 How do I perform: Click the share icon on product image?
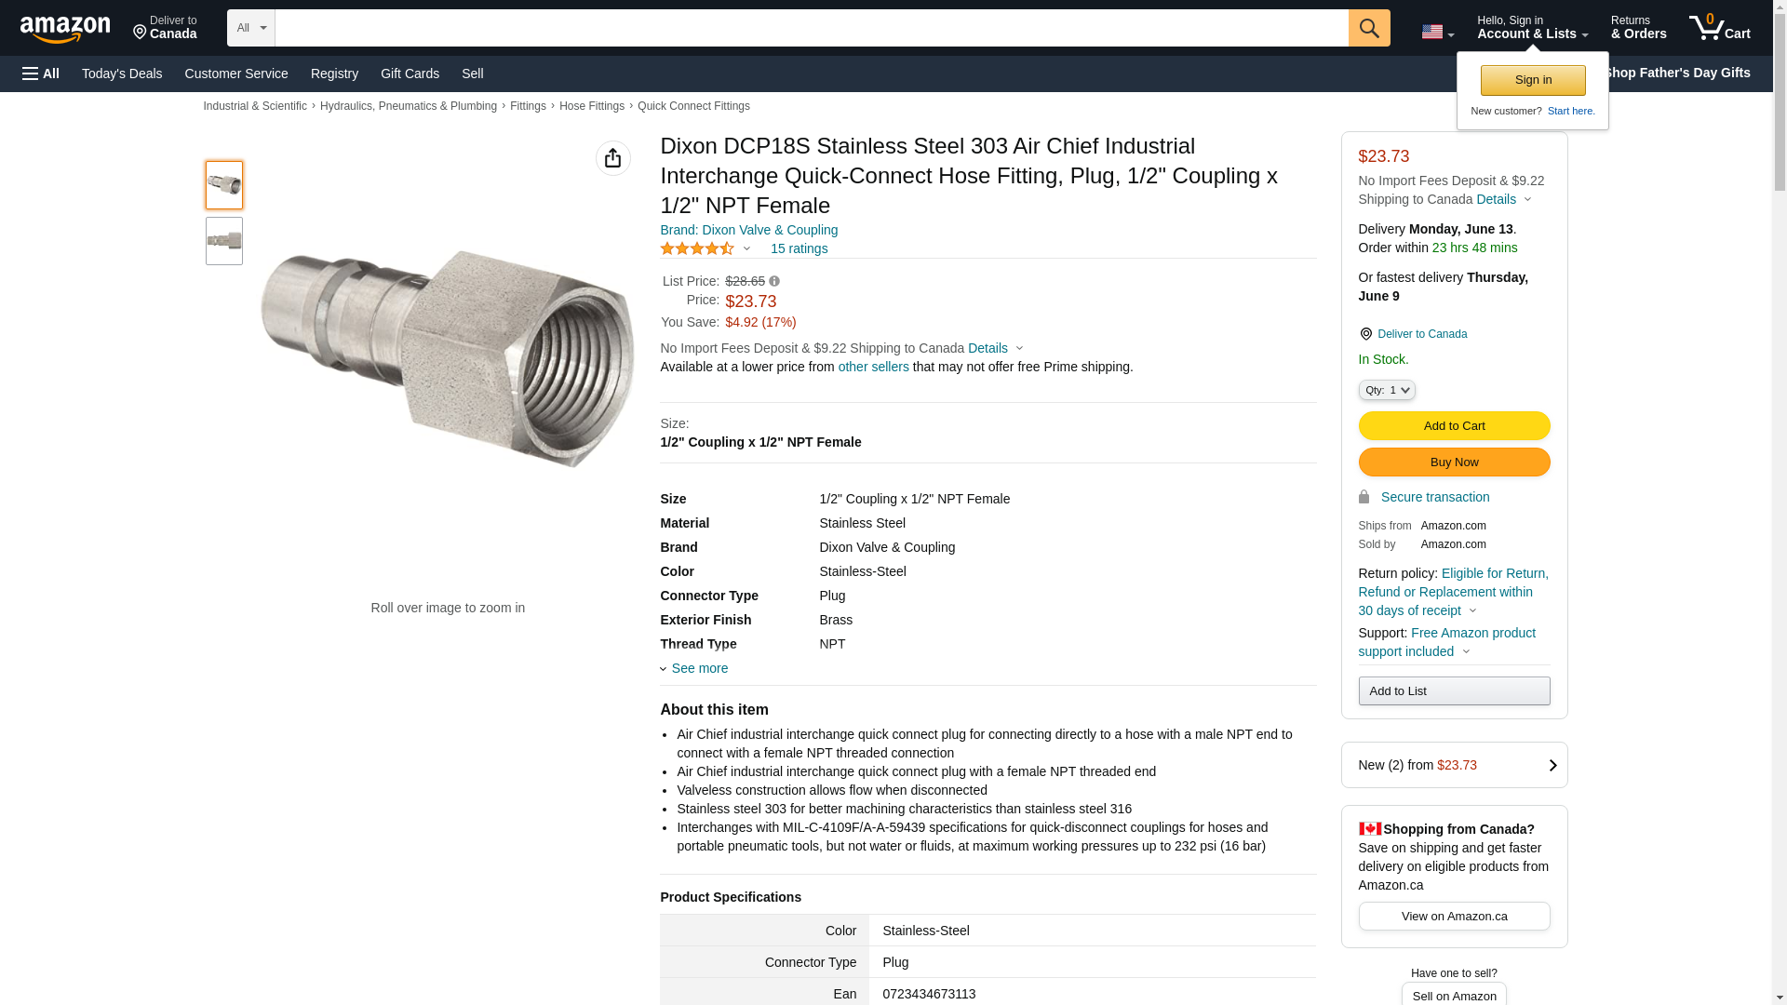click(613, 158)
